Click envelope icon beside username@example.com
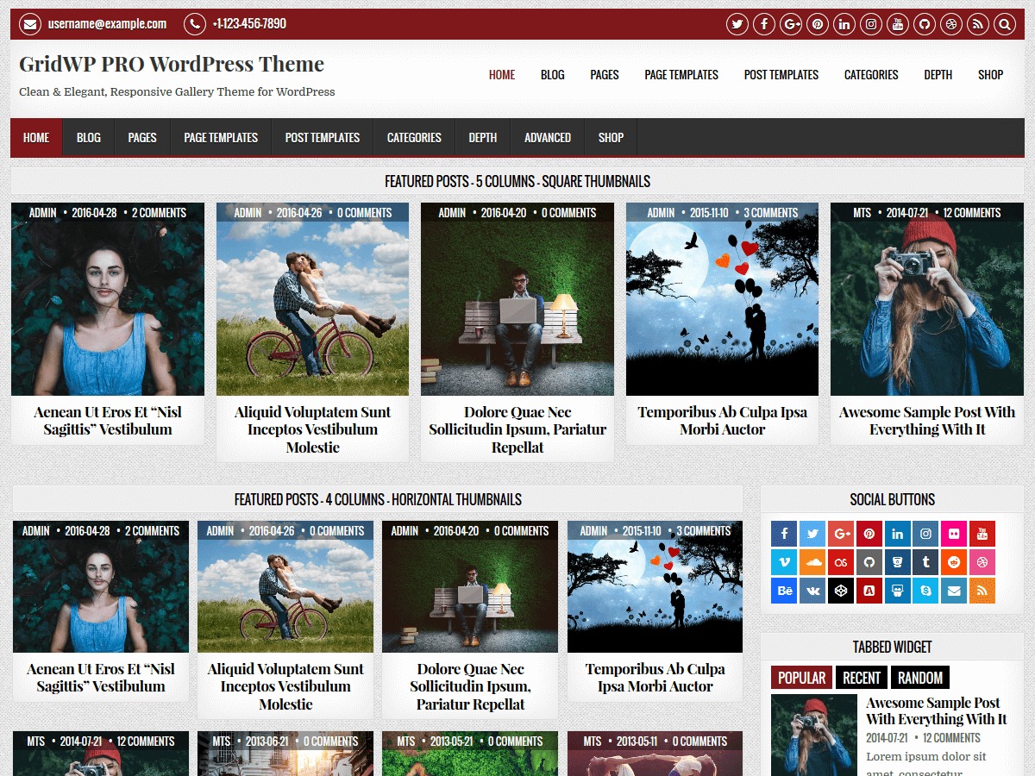1035x776 pixels. pos(30,24)
